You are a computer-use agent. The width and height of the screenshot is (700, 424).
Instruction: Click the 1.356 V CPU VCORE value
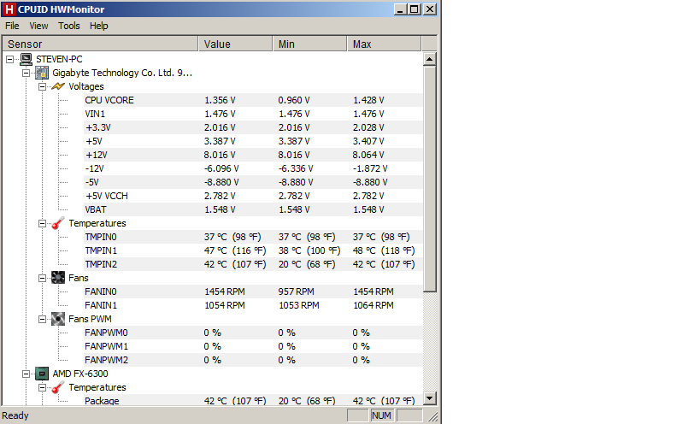[221, 100]
